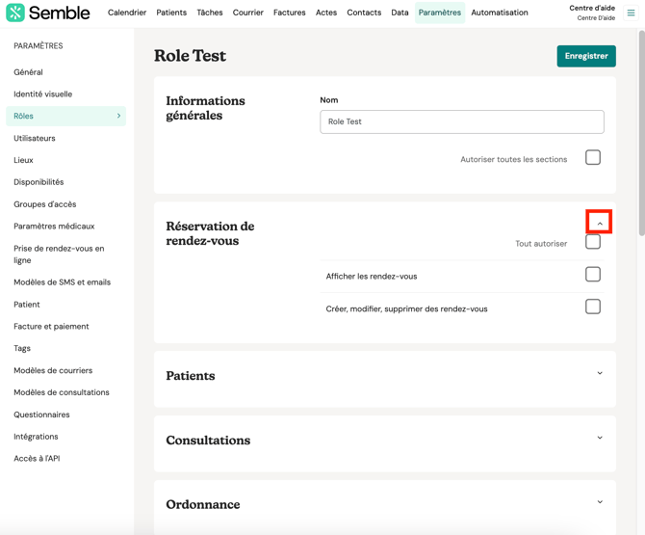
Task: Click the Enregistrer button
Action: pyautogui.click(x=585, y=56)
